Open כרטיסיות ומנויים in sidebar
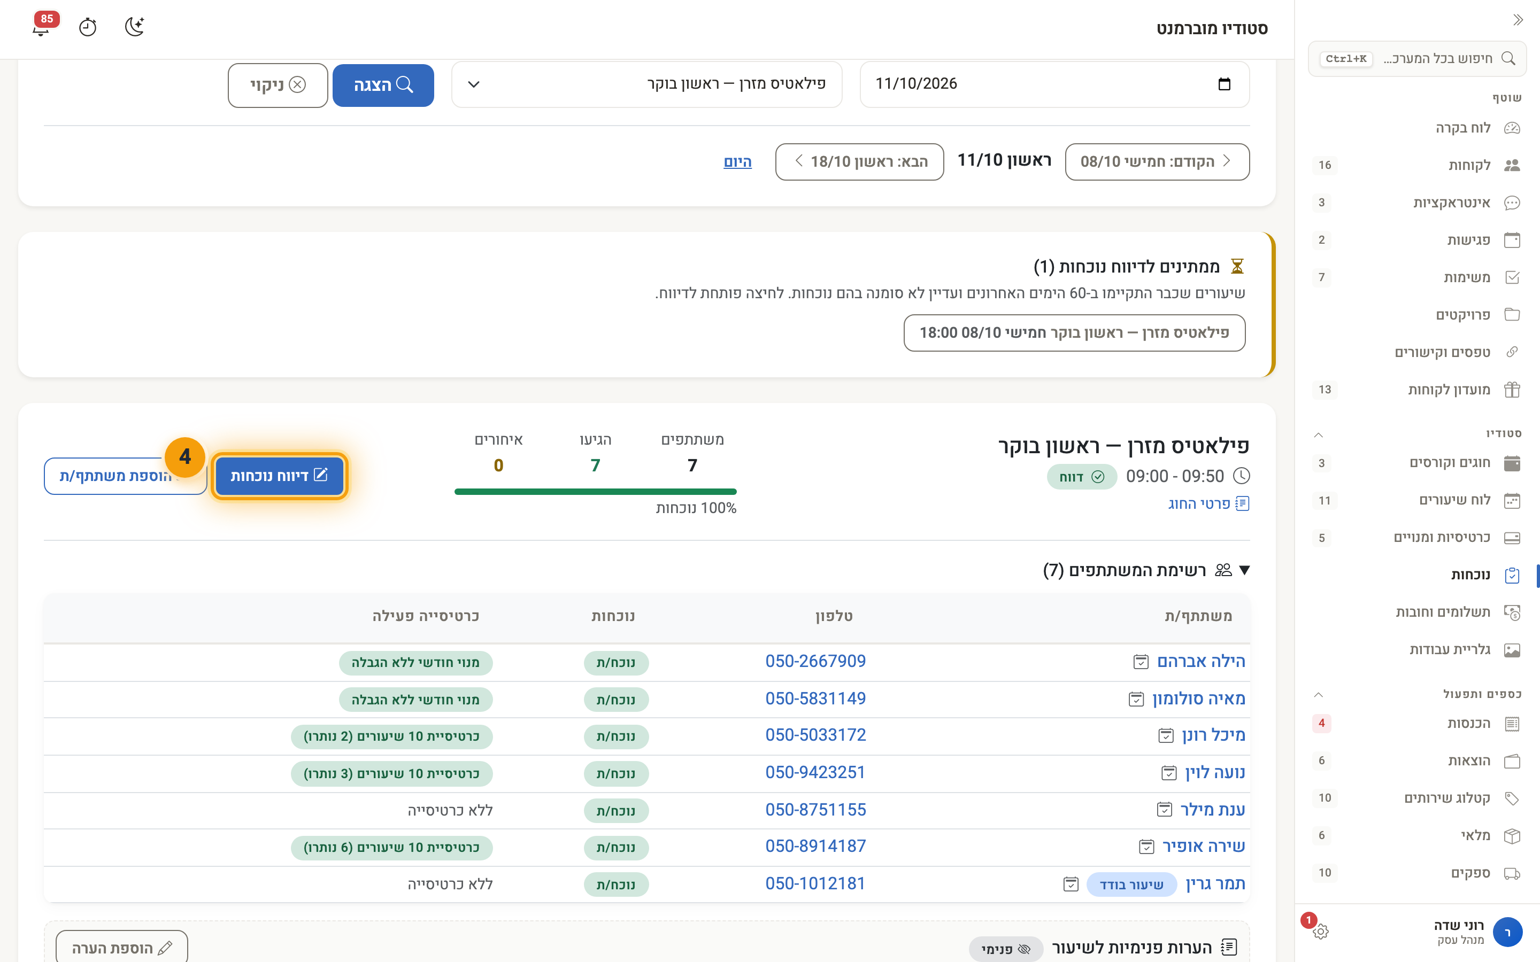1540x962 pixels. click(x=1417, y=538)
